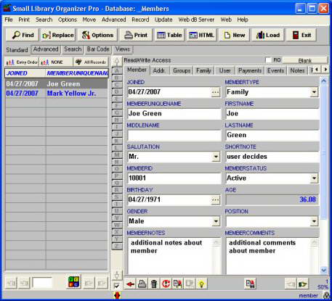This screenshot has height=301, width=332.
Task: Click the red left arrow icon
Action: click(130, 284)
